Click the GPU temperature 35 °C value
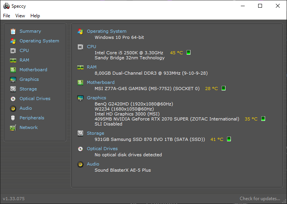 [x=251, y=119]
